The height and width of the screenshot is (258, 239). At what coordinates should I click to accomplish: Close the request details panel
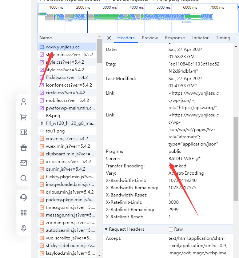(x=109, y=38)
